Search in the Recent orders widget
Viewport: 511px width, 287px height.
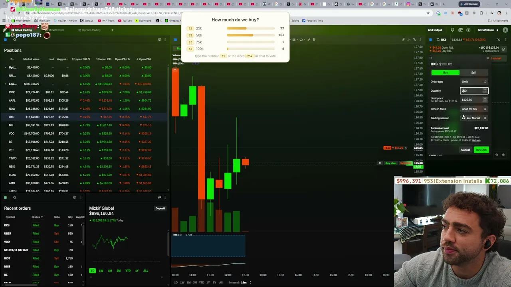[15, 197]
